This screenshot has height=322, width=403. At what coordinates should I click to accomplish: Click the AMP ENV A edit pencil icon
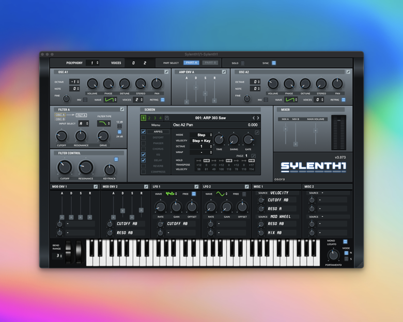(x=224, y=72)
